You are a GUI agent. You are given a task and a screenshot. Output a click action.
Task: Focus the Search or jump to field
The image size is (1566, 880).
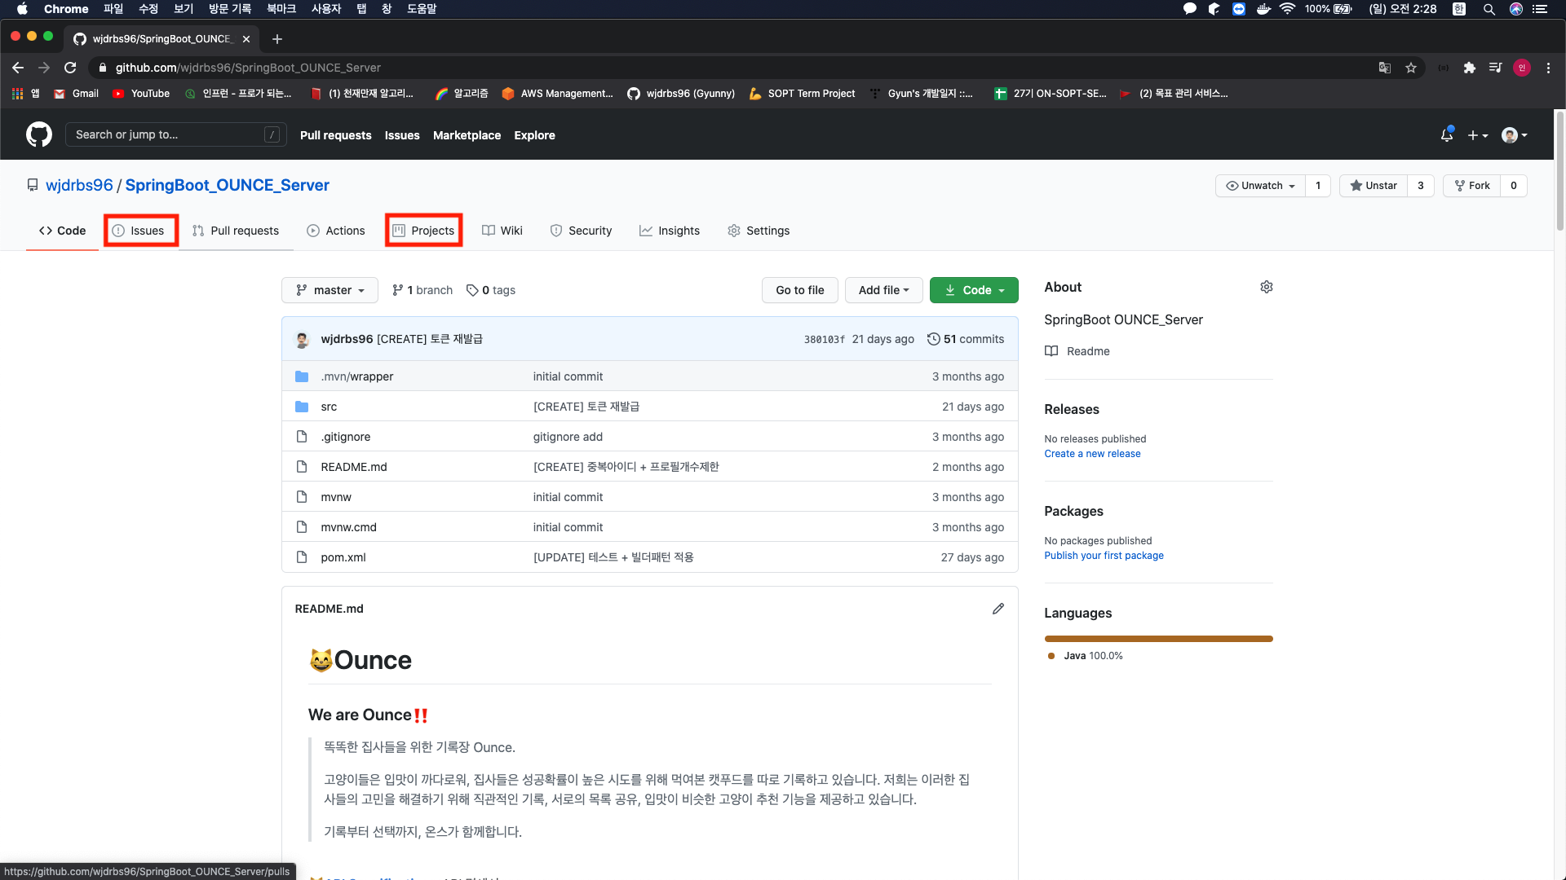167,134
